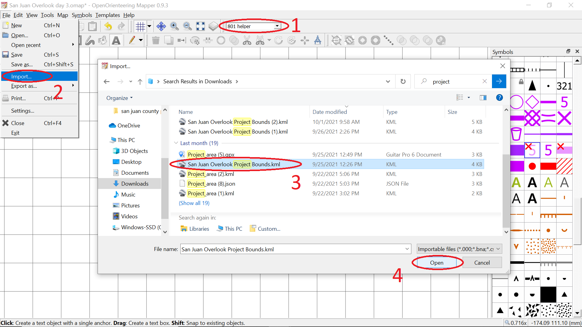Collapse the Last month file group
Screen dimensions: 582x327
[x=176, y=143]
